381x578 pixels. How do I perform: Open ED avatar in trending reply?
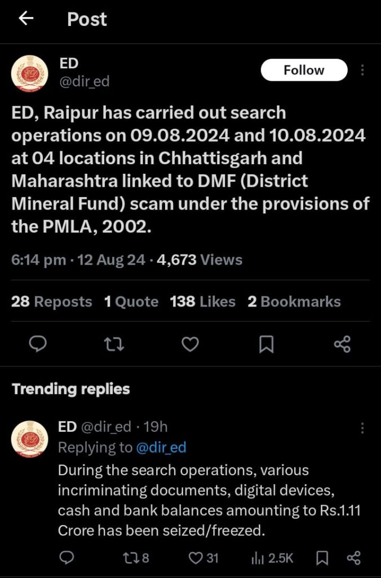[x=30, y=439]
